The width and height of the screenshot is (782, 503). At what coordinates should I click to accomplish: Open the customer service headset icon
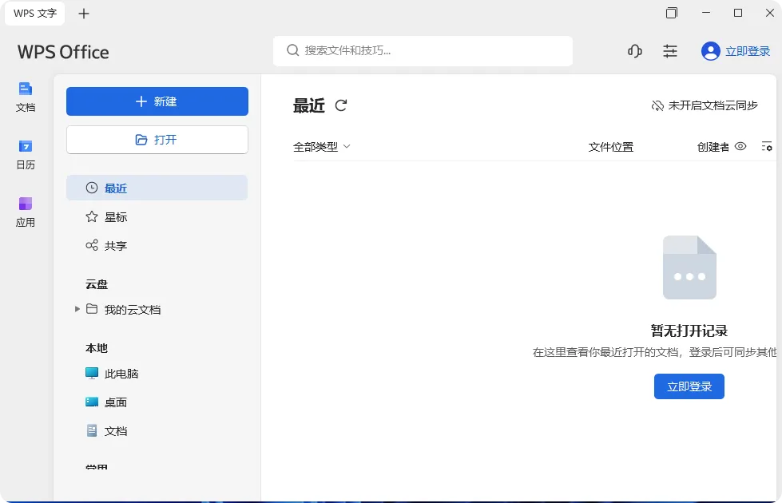point(635,51)
